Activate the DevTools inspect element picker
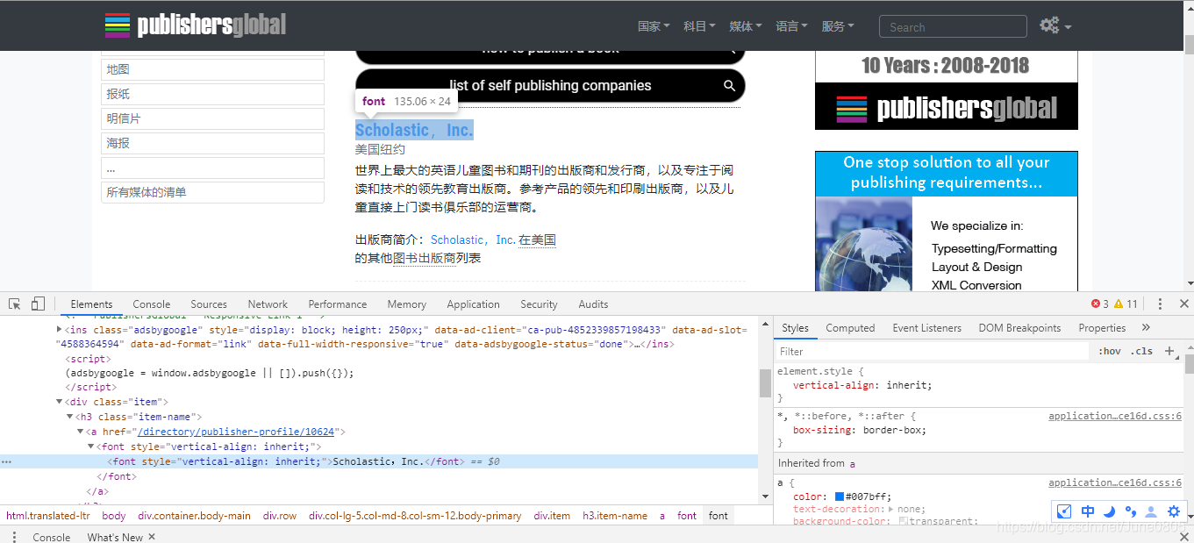Screen dimensions: 1194x543 click(x=15, y=304)
